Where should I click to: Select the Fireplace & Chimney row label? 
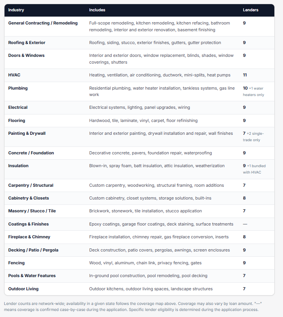(29, 237)
